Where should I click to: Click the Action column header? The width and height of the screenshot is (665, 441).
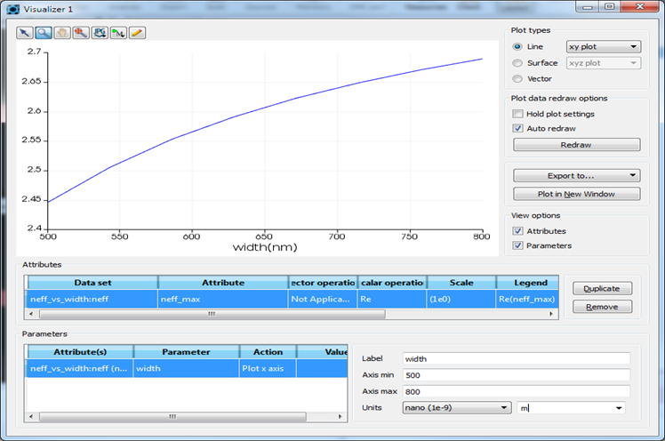268,352
